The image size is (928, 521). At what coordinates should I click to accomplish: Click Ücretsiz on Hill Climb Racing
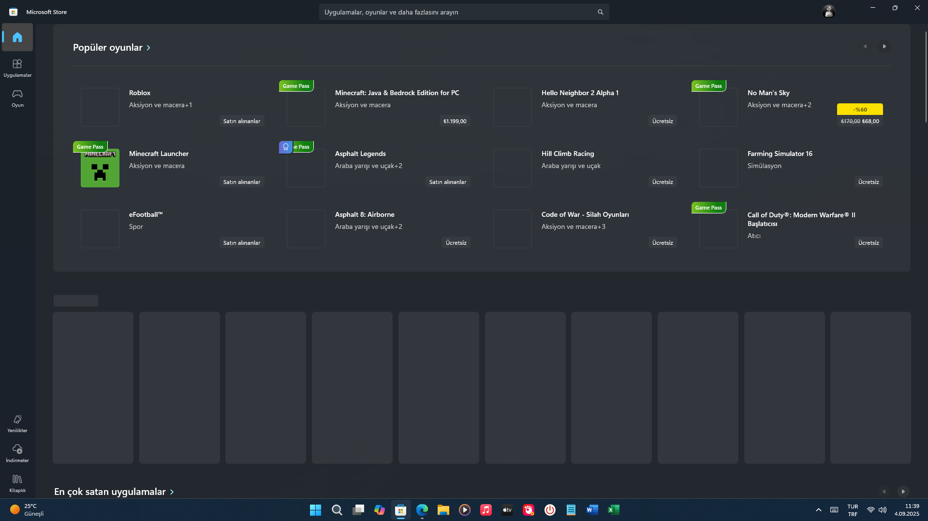point(663,182)
